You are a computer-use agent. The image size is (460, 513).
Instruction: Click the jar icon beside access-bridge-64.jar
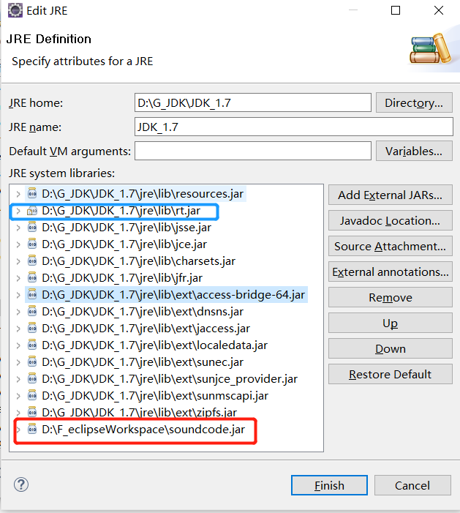click(x=32, y=294)
